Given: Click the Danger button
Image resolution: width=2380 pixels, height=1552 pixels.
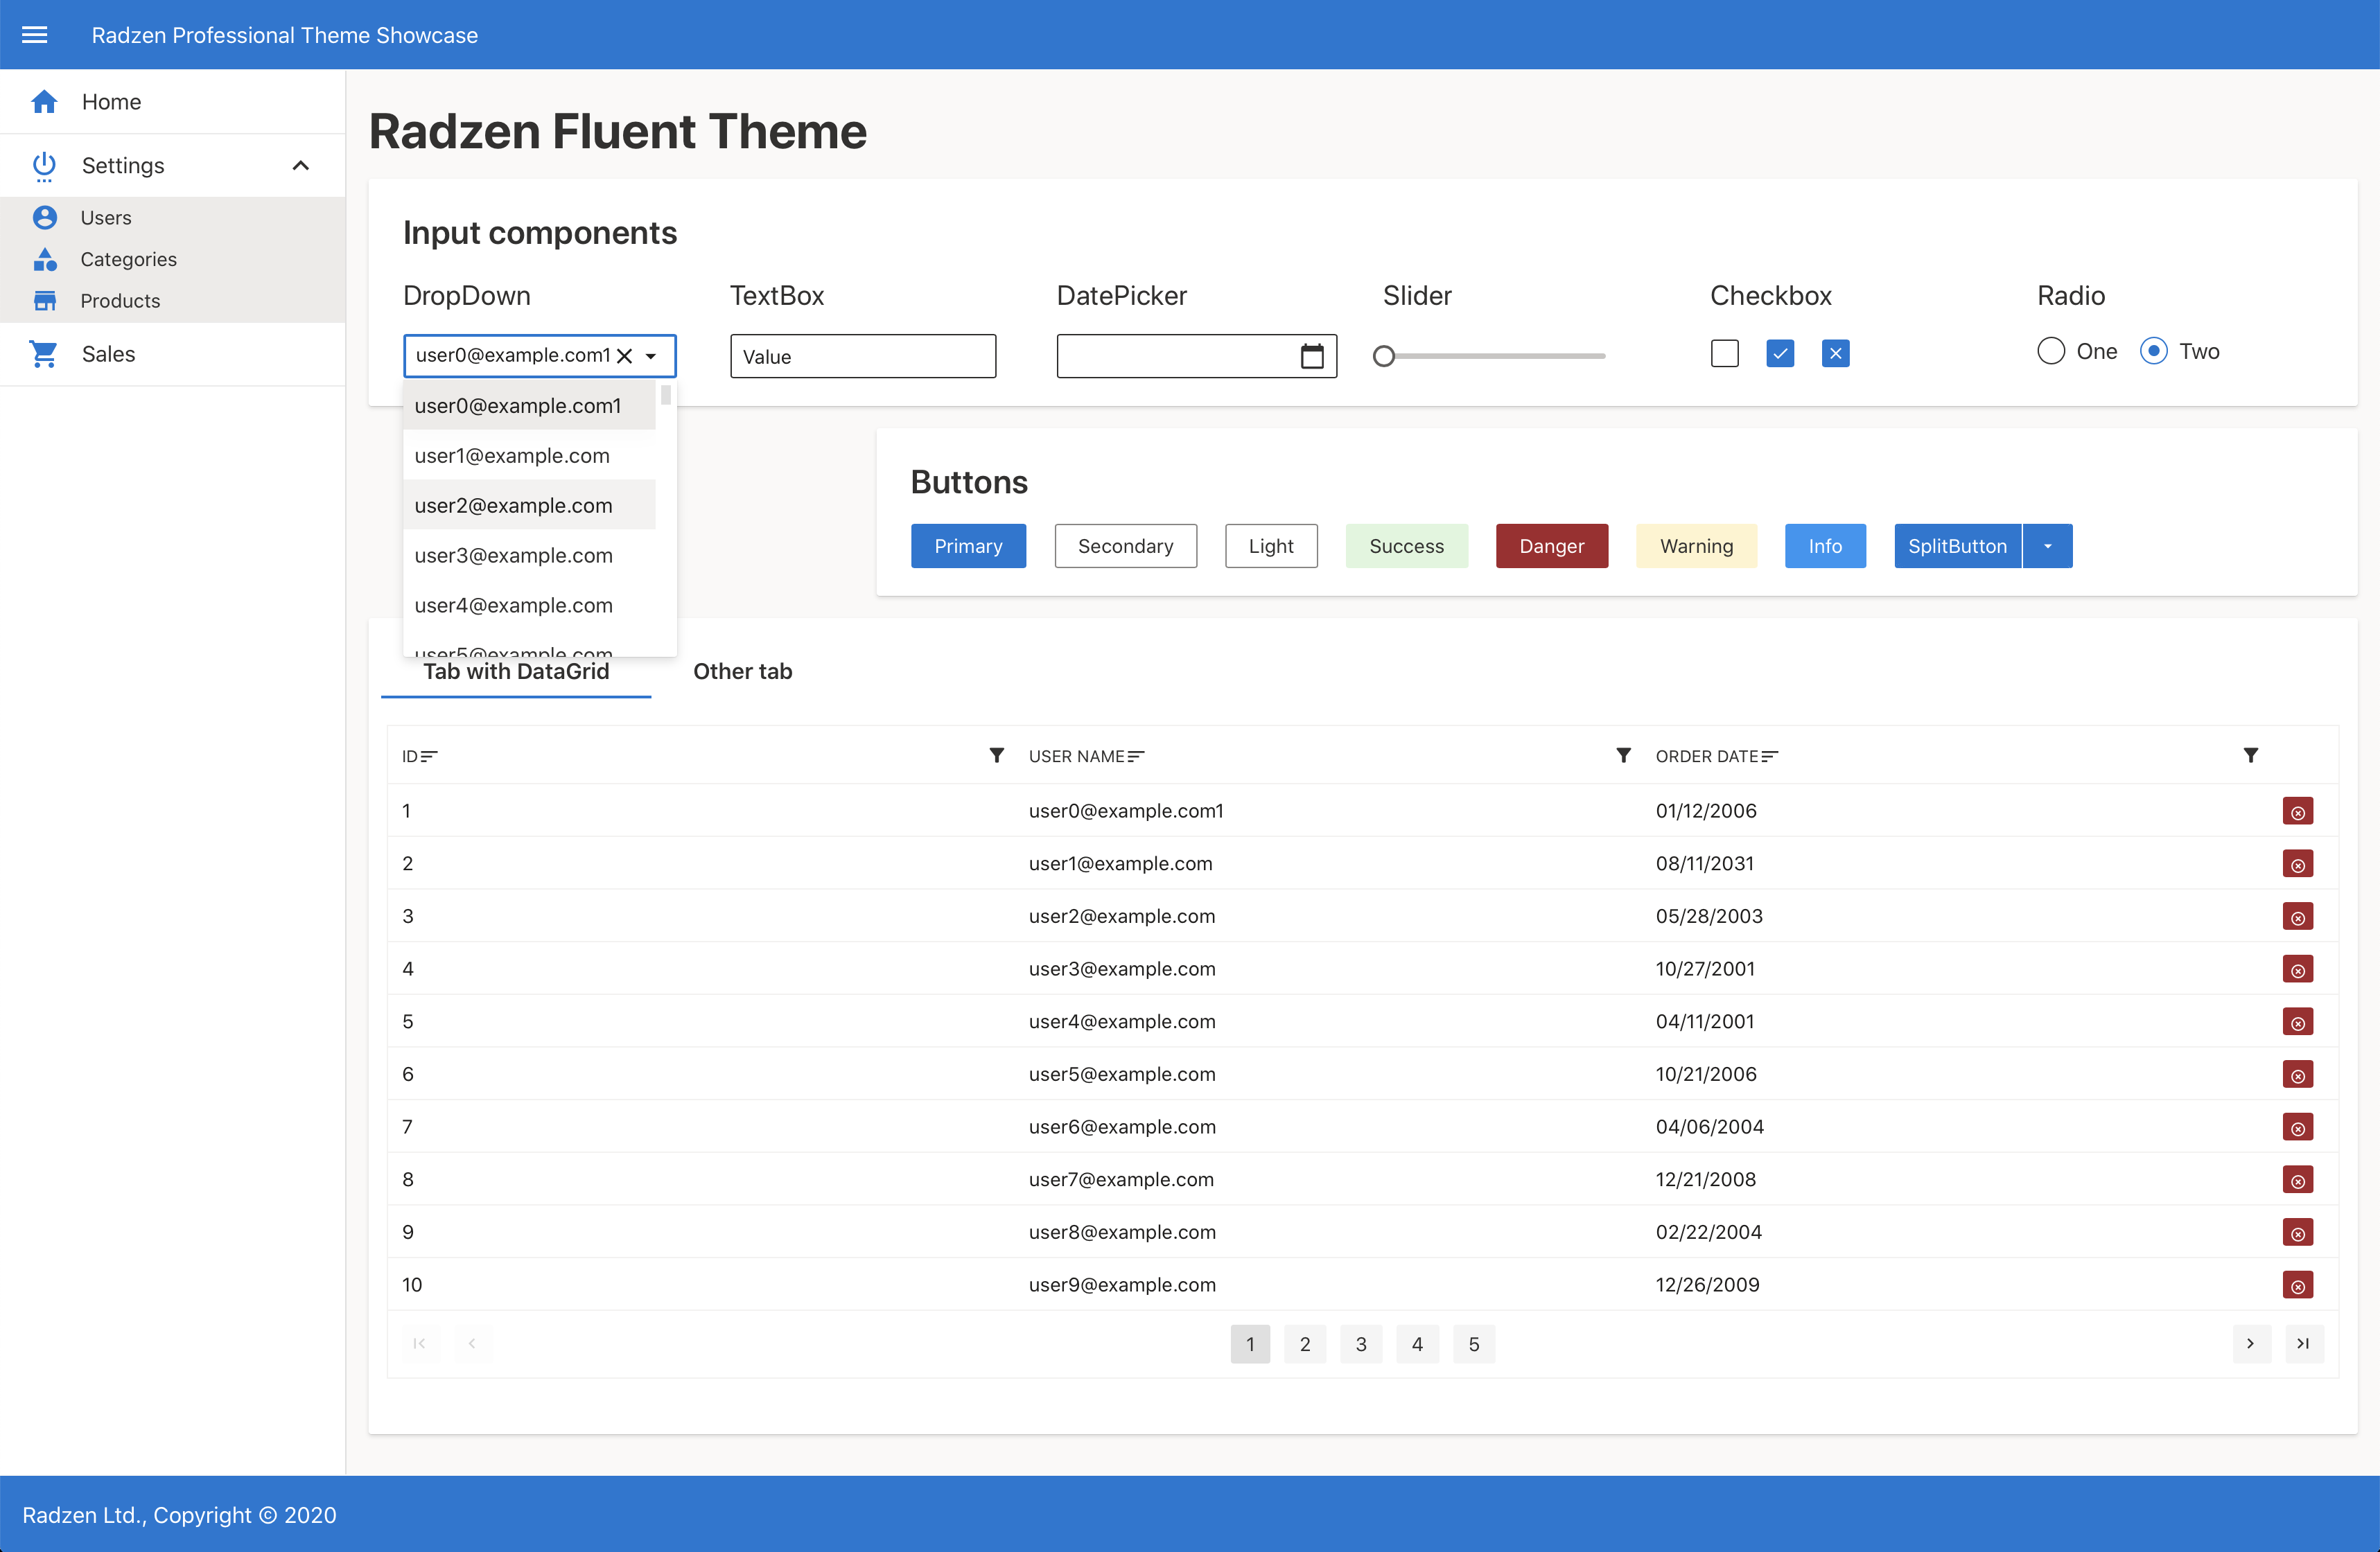Looking at the screenshot, I should tap(1551, 546).
